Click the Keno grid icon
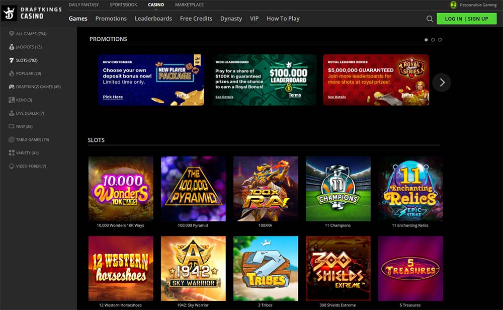The height and width of the screenshot is (310, 503). pos(12,100)
